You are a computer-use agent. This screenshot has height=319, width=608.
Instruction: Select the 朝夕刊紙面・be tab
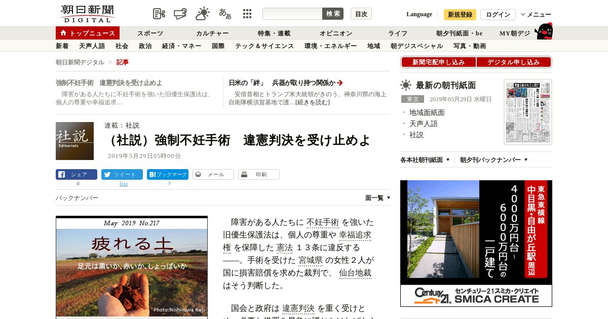click(460, 33)
